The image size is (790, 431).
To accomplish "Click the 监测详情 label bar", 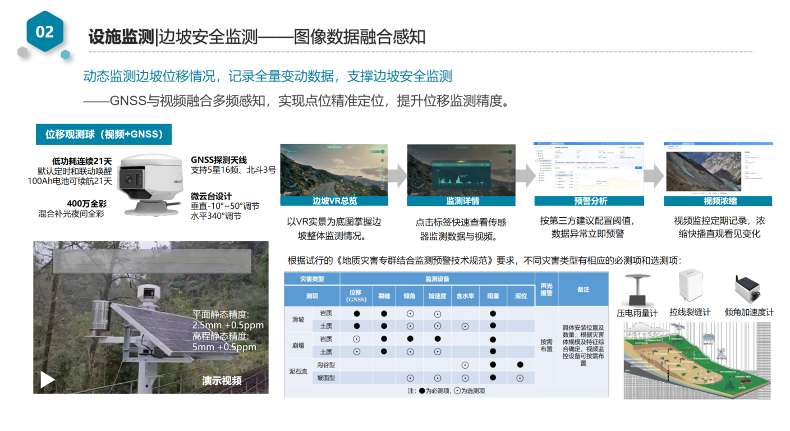I will (461, 201).
